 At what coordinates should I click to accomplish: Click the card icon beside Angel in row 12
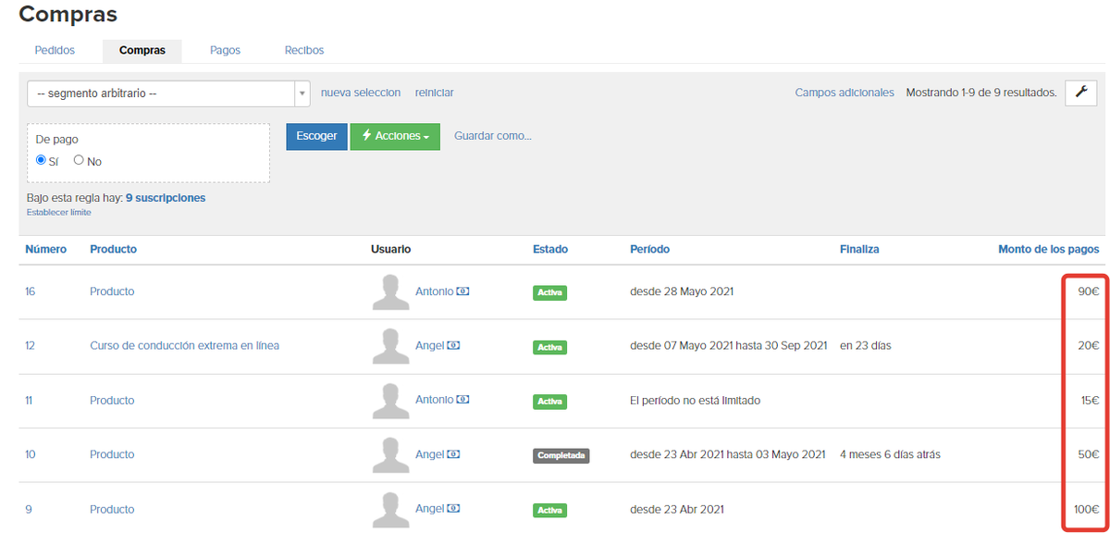(x=454, y=346)
